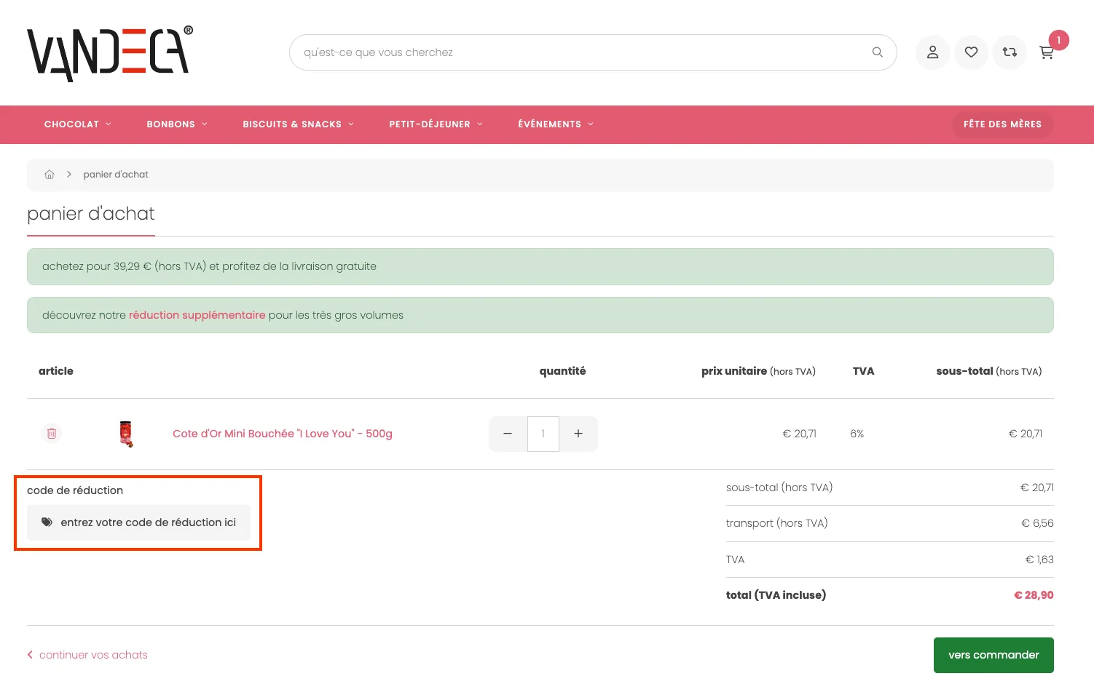
Task: Click the transport cost "€ 6,56"
Action: pyautogui.click(x=1037, y=523)
